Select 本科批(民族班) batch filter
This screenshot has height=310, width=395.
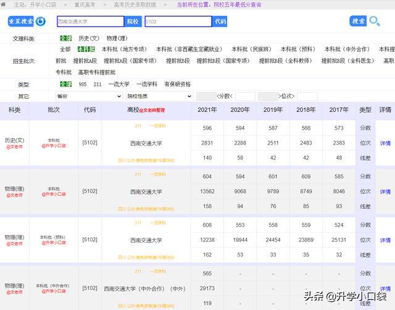click(251, 49)
